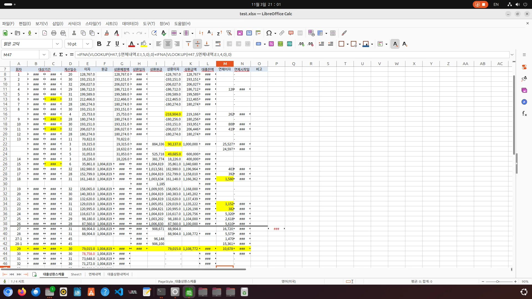Image resolution: width=532 pixels, height=299 pixels.
Task: Insert a comment using the comment icon
Action: pos(291,33)
